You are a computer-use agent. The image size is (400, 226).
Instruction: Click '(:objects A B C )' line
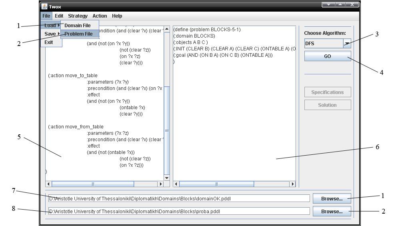tap(190, 42)
